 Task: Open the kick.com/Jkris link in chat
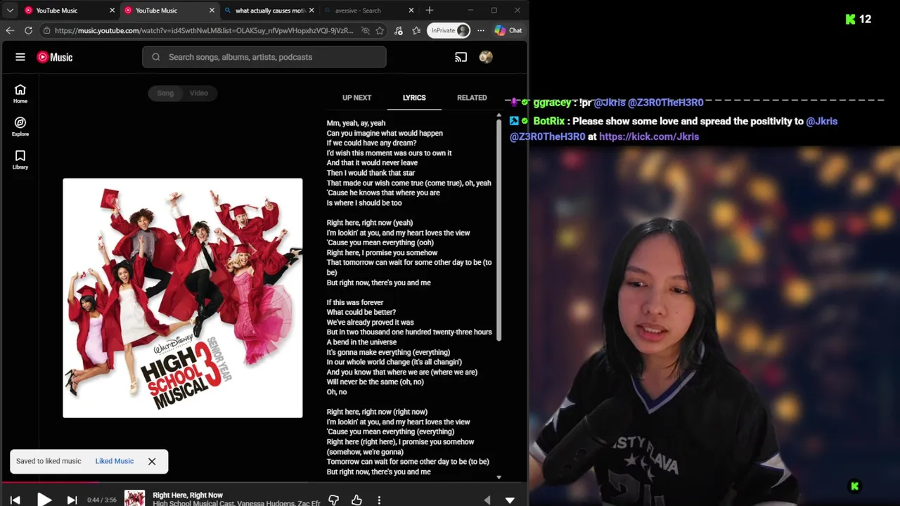649,136
